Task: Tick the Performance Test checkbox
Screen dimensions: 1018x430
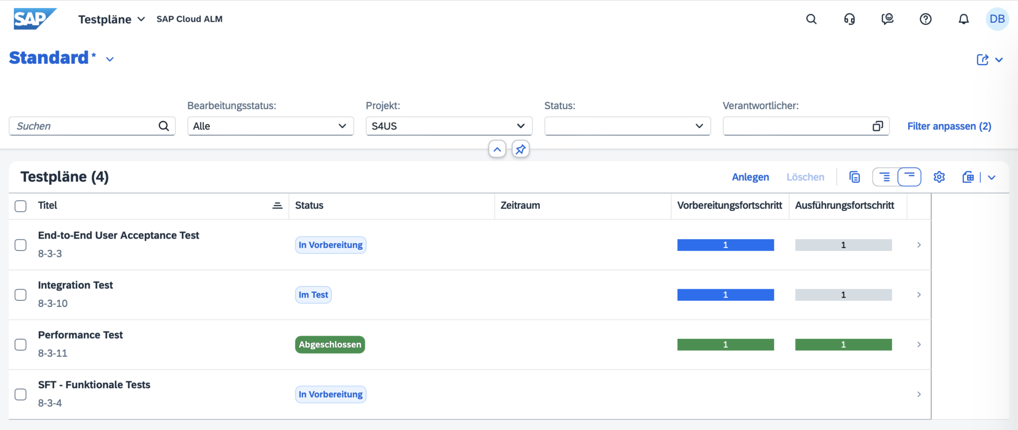Action: (21, 345)
